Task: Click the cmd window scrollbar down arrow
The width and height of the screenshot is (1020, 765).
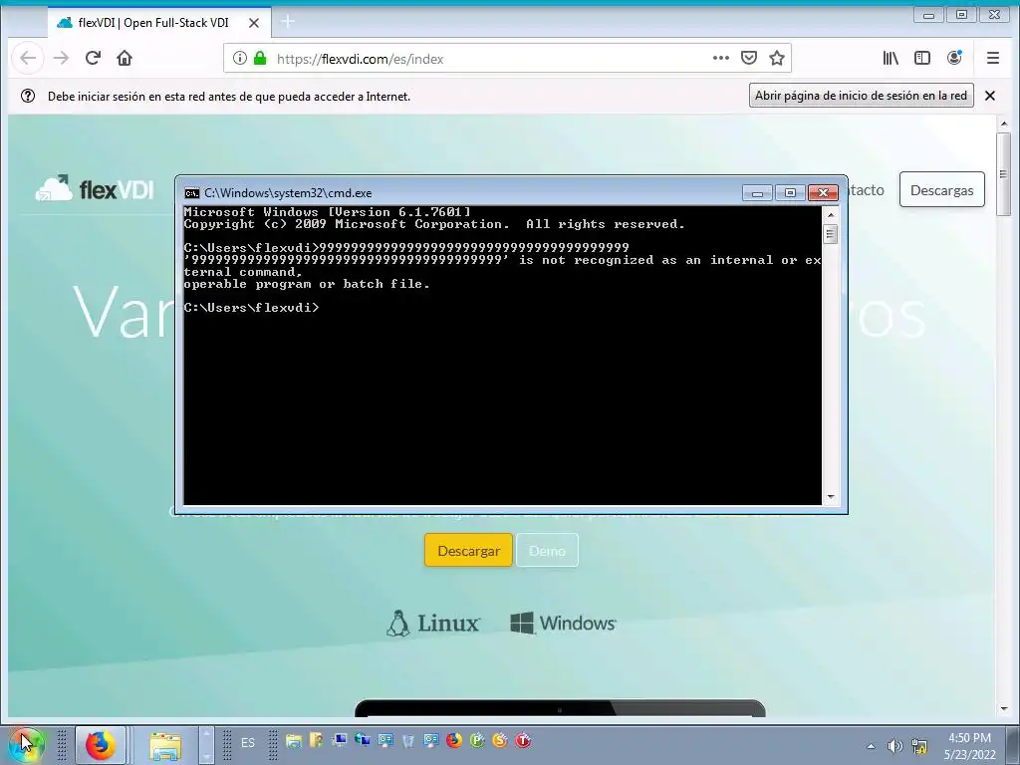Action: pyautogui.click(x=830, y=497)
